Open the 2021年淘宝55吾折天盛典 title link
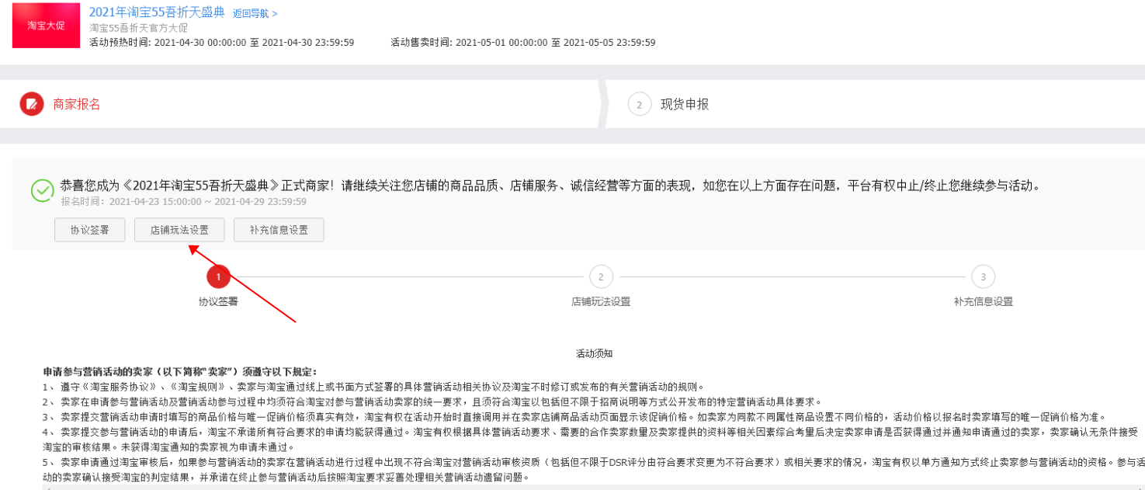Image resolution: width=1145 pixels, height=490 pixels. click(157, 12)
